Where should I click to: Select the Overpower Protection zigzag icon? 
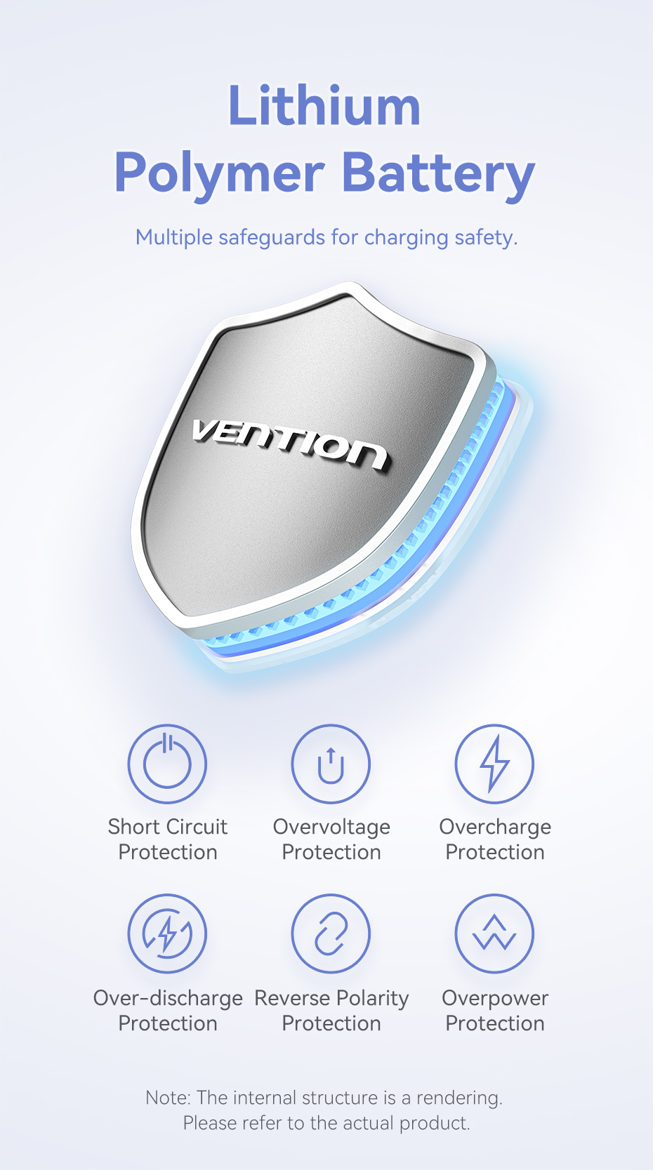pyautogui.click(x=494, y=933)
